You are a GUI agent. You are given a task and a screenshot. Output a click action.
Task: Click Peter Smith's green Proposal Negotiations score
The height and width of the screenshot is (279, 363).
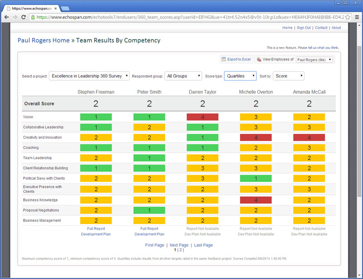149,210
